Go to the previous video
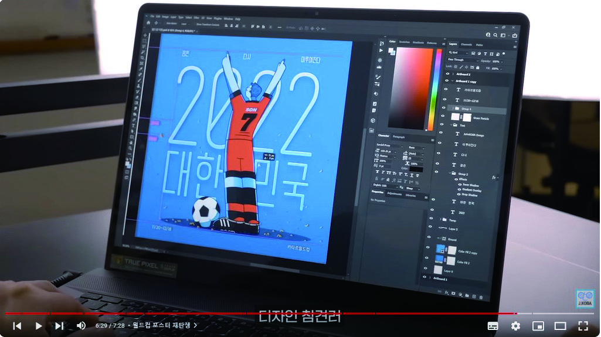The image size is (601, 337). pyautogui.click(x=17, y=325)
